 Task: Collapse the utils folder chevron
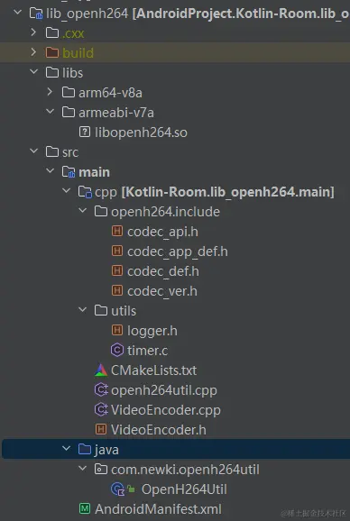click(82, 310)
